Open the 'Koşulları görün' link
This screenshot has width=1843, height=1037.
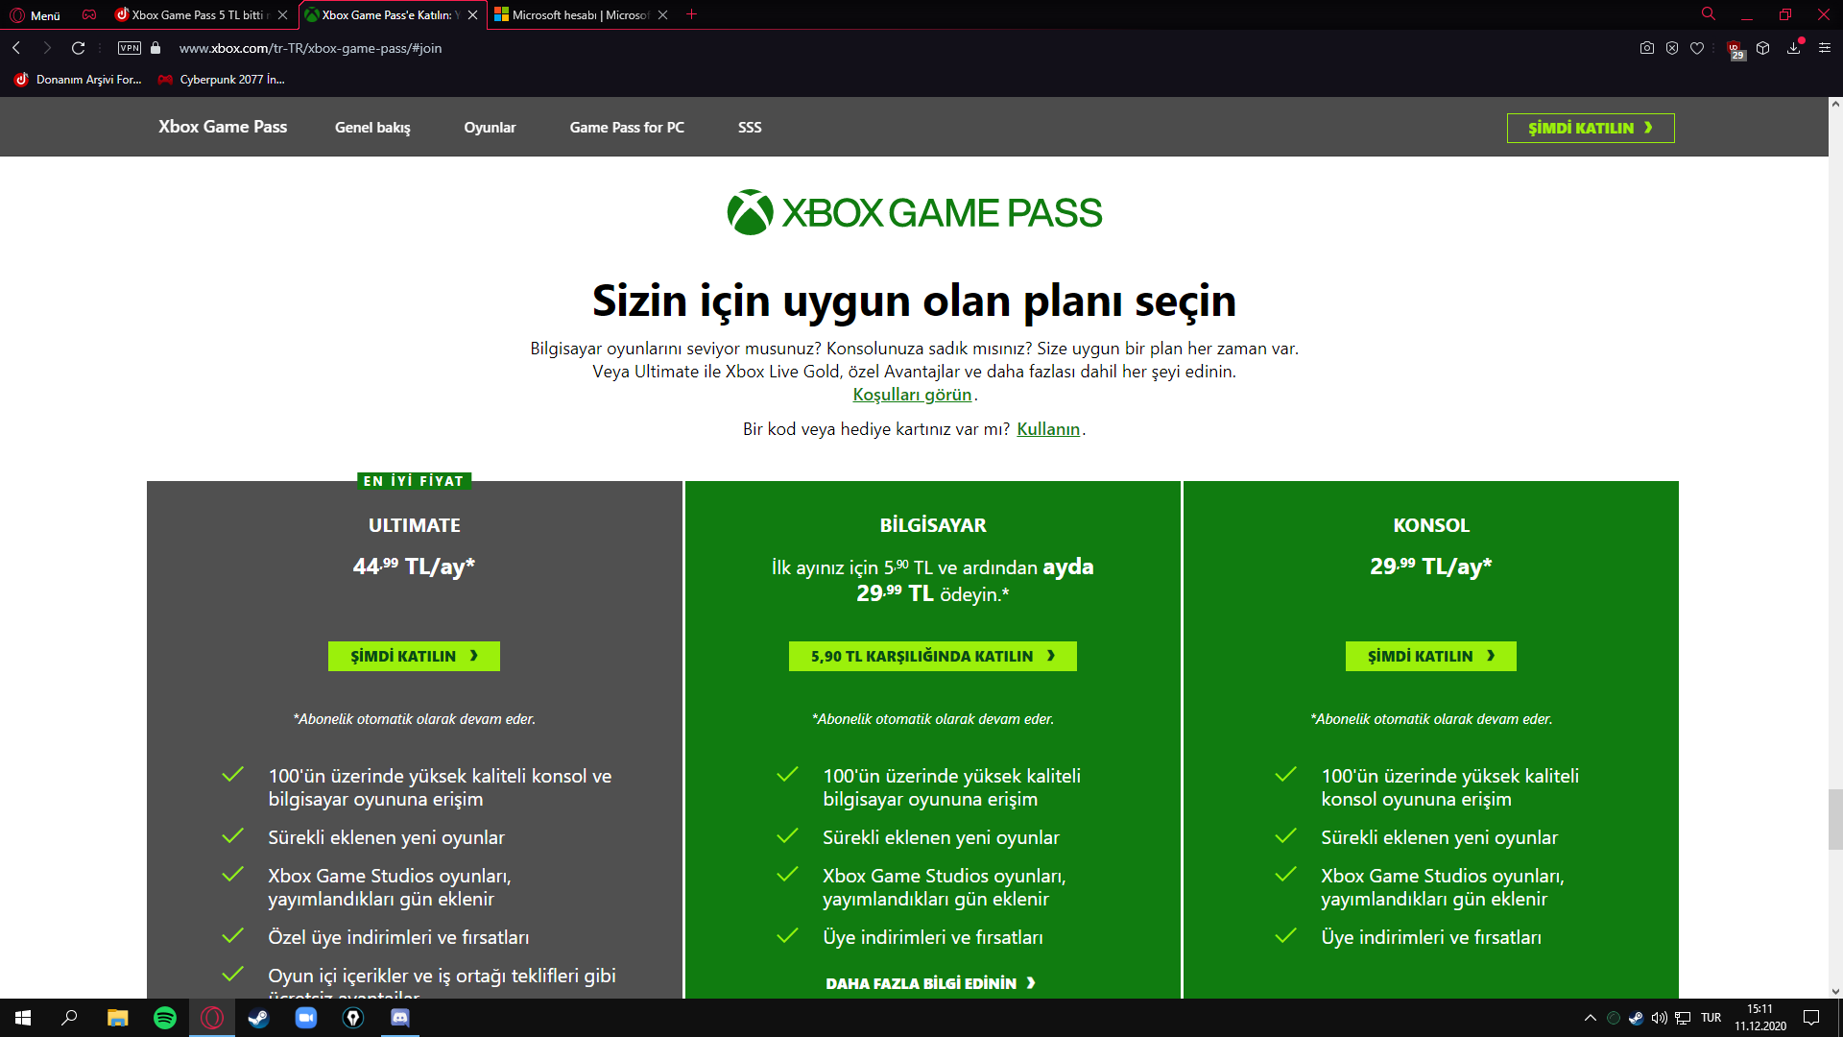click(912, 395)
